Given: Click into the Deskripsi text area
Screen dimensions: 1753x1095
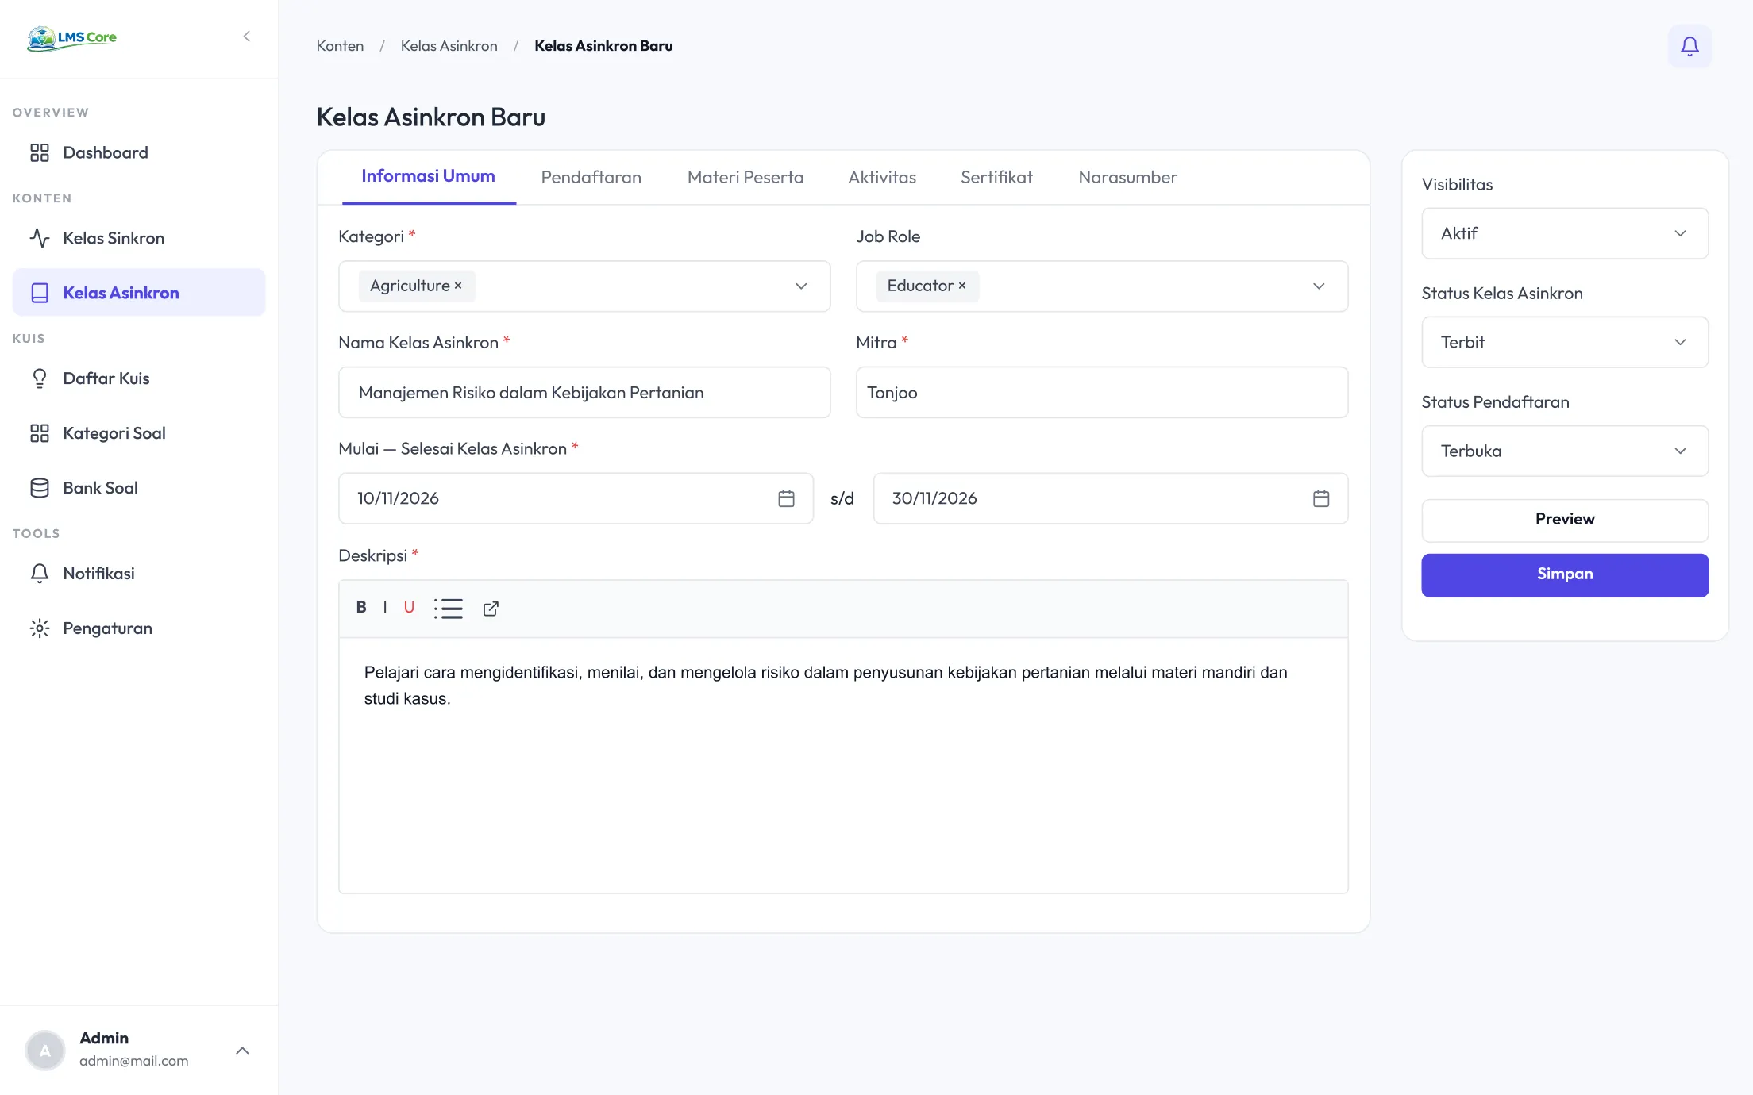Looking at the screenshot, I should tap(843, 765).
